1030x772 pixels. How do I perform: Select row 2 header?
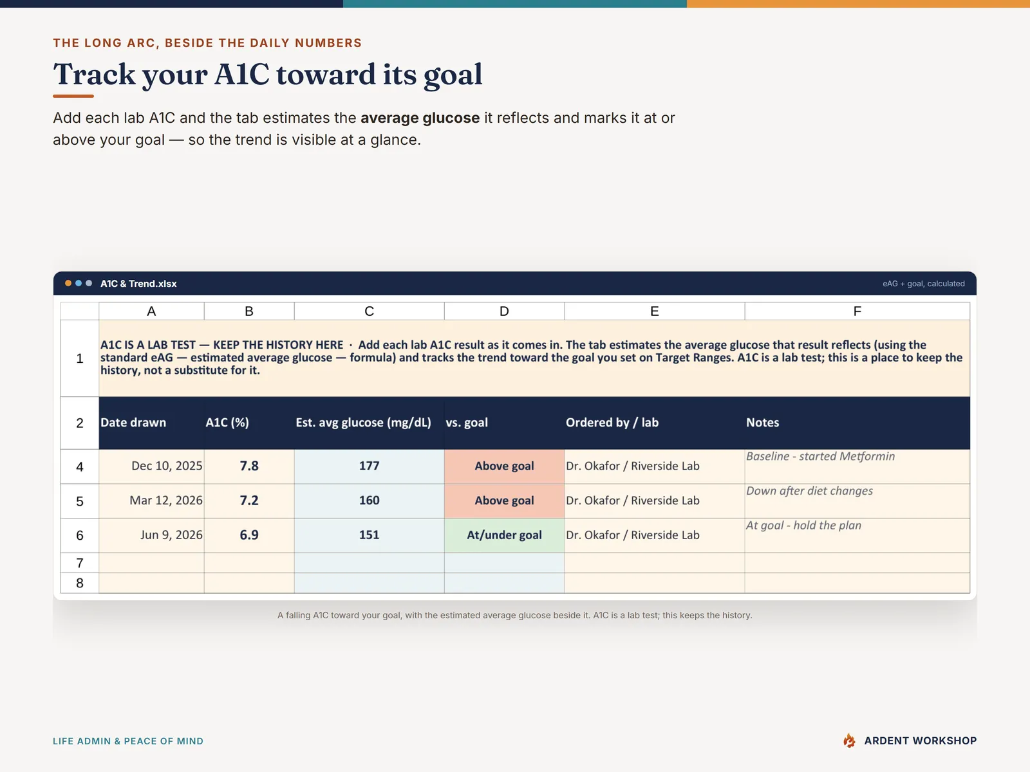[x=80, y=423]
